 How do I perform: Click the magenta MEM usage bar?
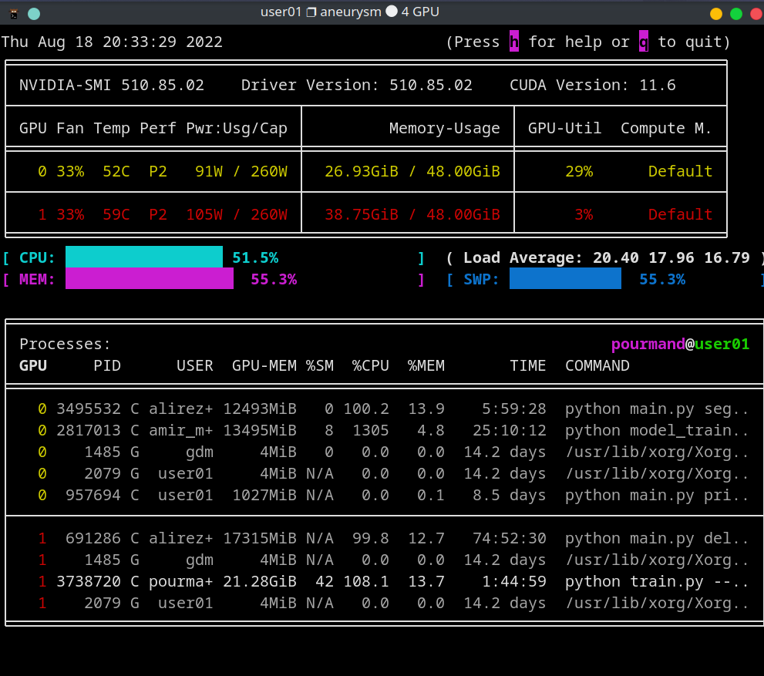pyautogui.click(x=150, y=279)
